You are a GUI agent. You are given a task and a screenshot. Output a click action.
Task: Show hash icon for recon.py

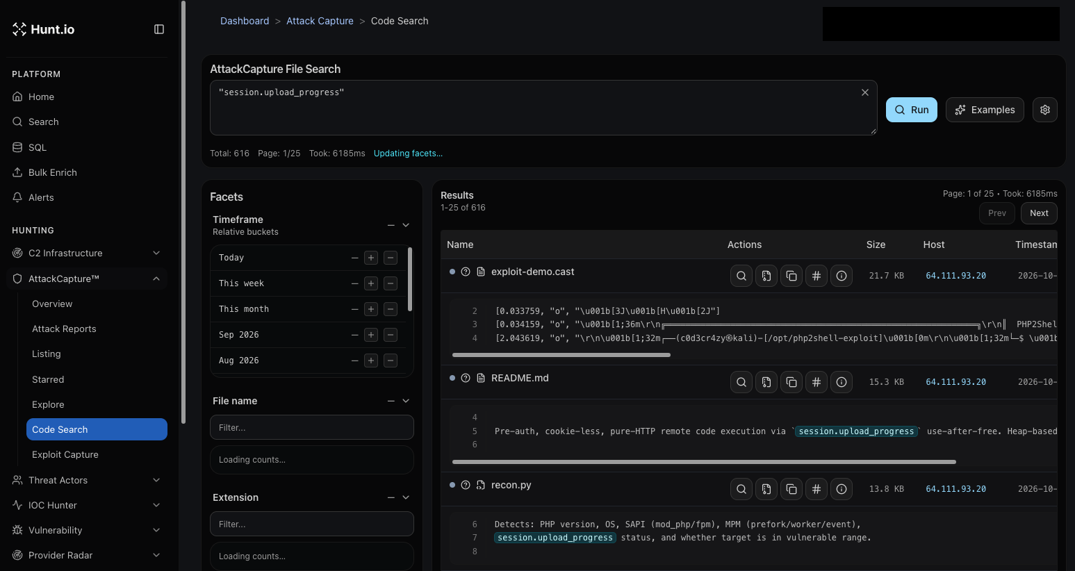pyautogui.click(x=816, y=489)
